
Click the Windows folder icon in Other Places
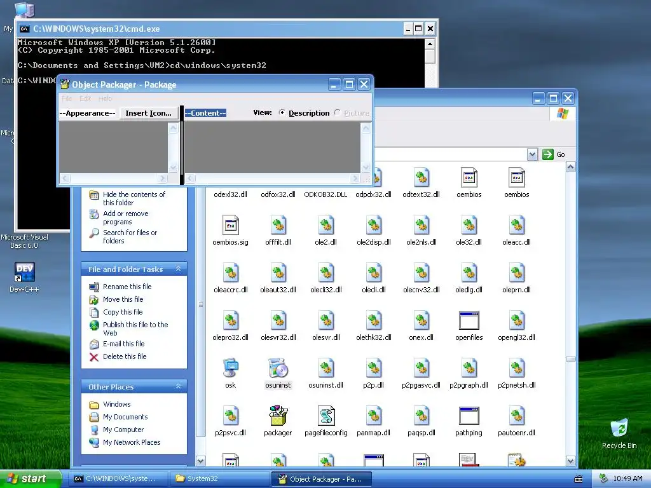coord(94,405)
